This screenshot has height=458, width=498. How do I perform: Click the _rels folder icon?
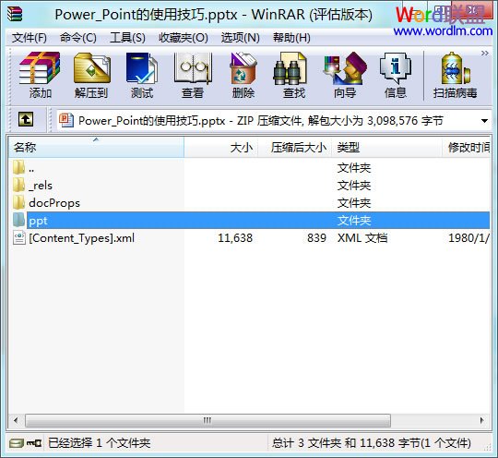pyautogui.click(x=19, y=185)
